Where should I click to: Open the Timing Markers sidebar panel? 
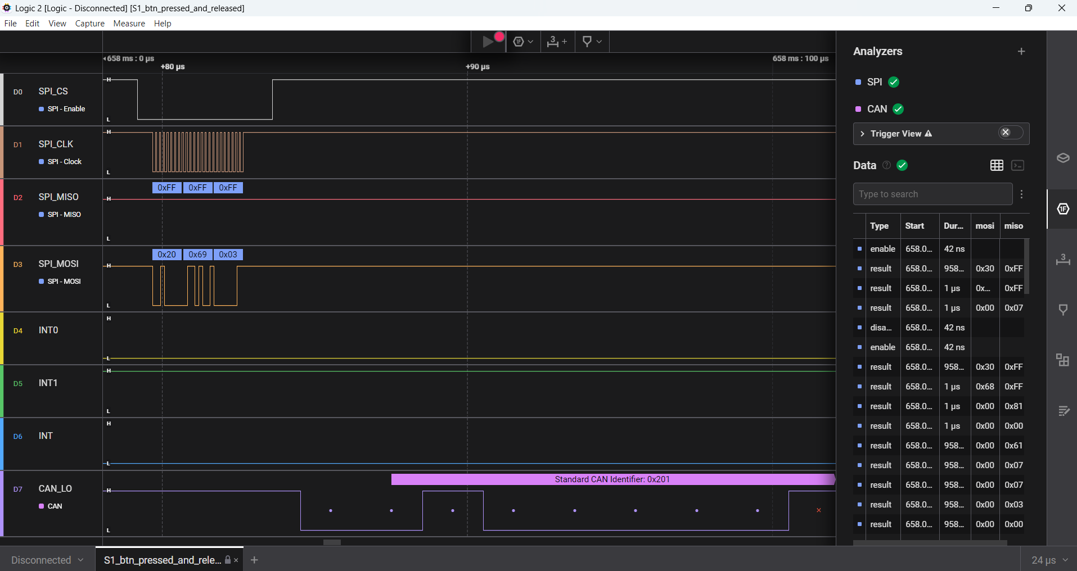1062,259
